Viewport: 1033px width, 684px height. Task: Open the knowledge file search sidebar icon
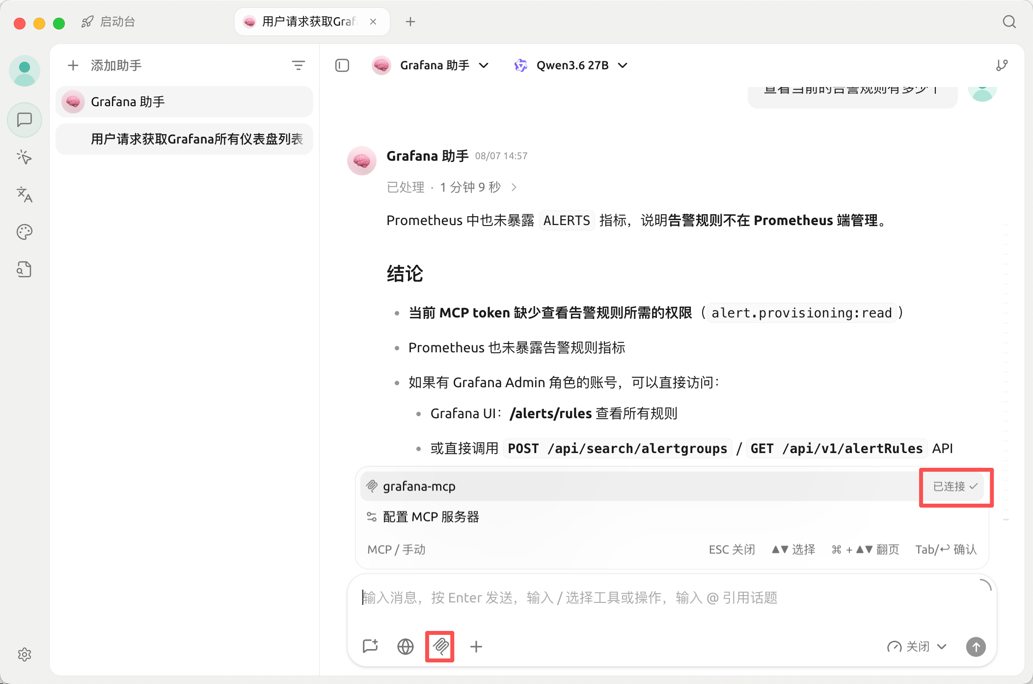(25, 269)
